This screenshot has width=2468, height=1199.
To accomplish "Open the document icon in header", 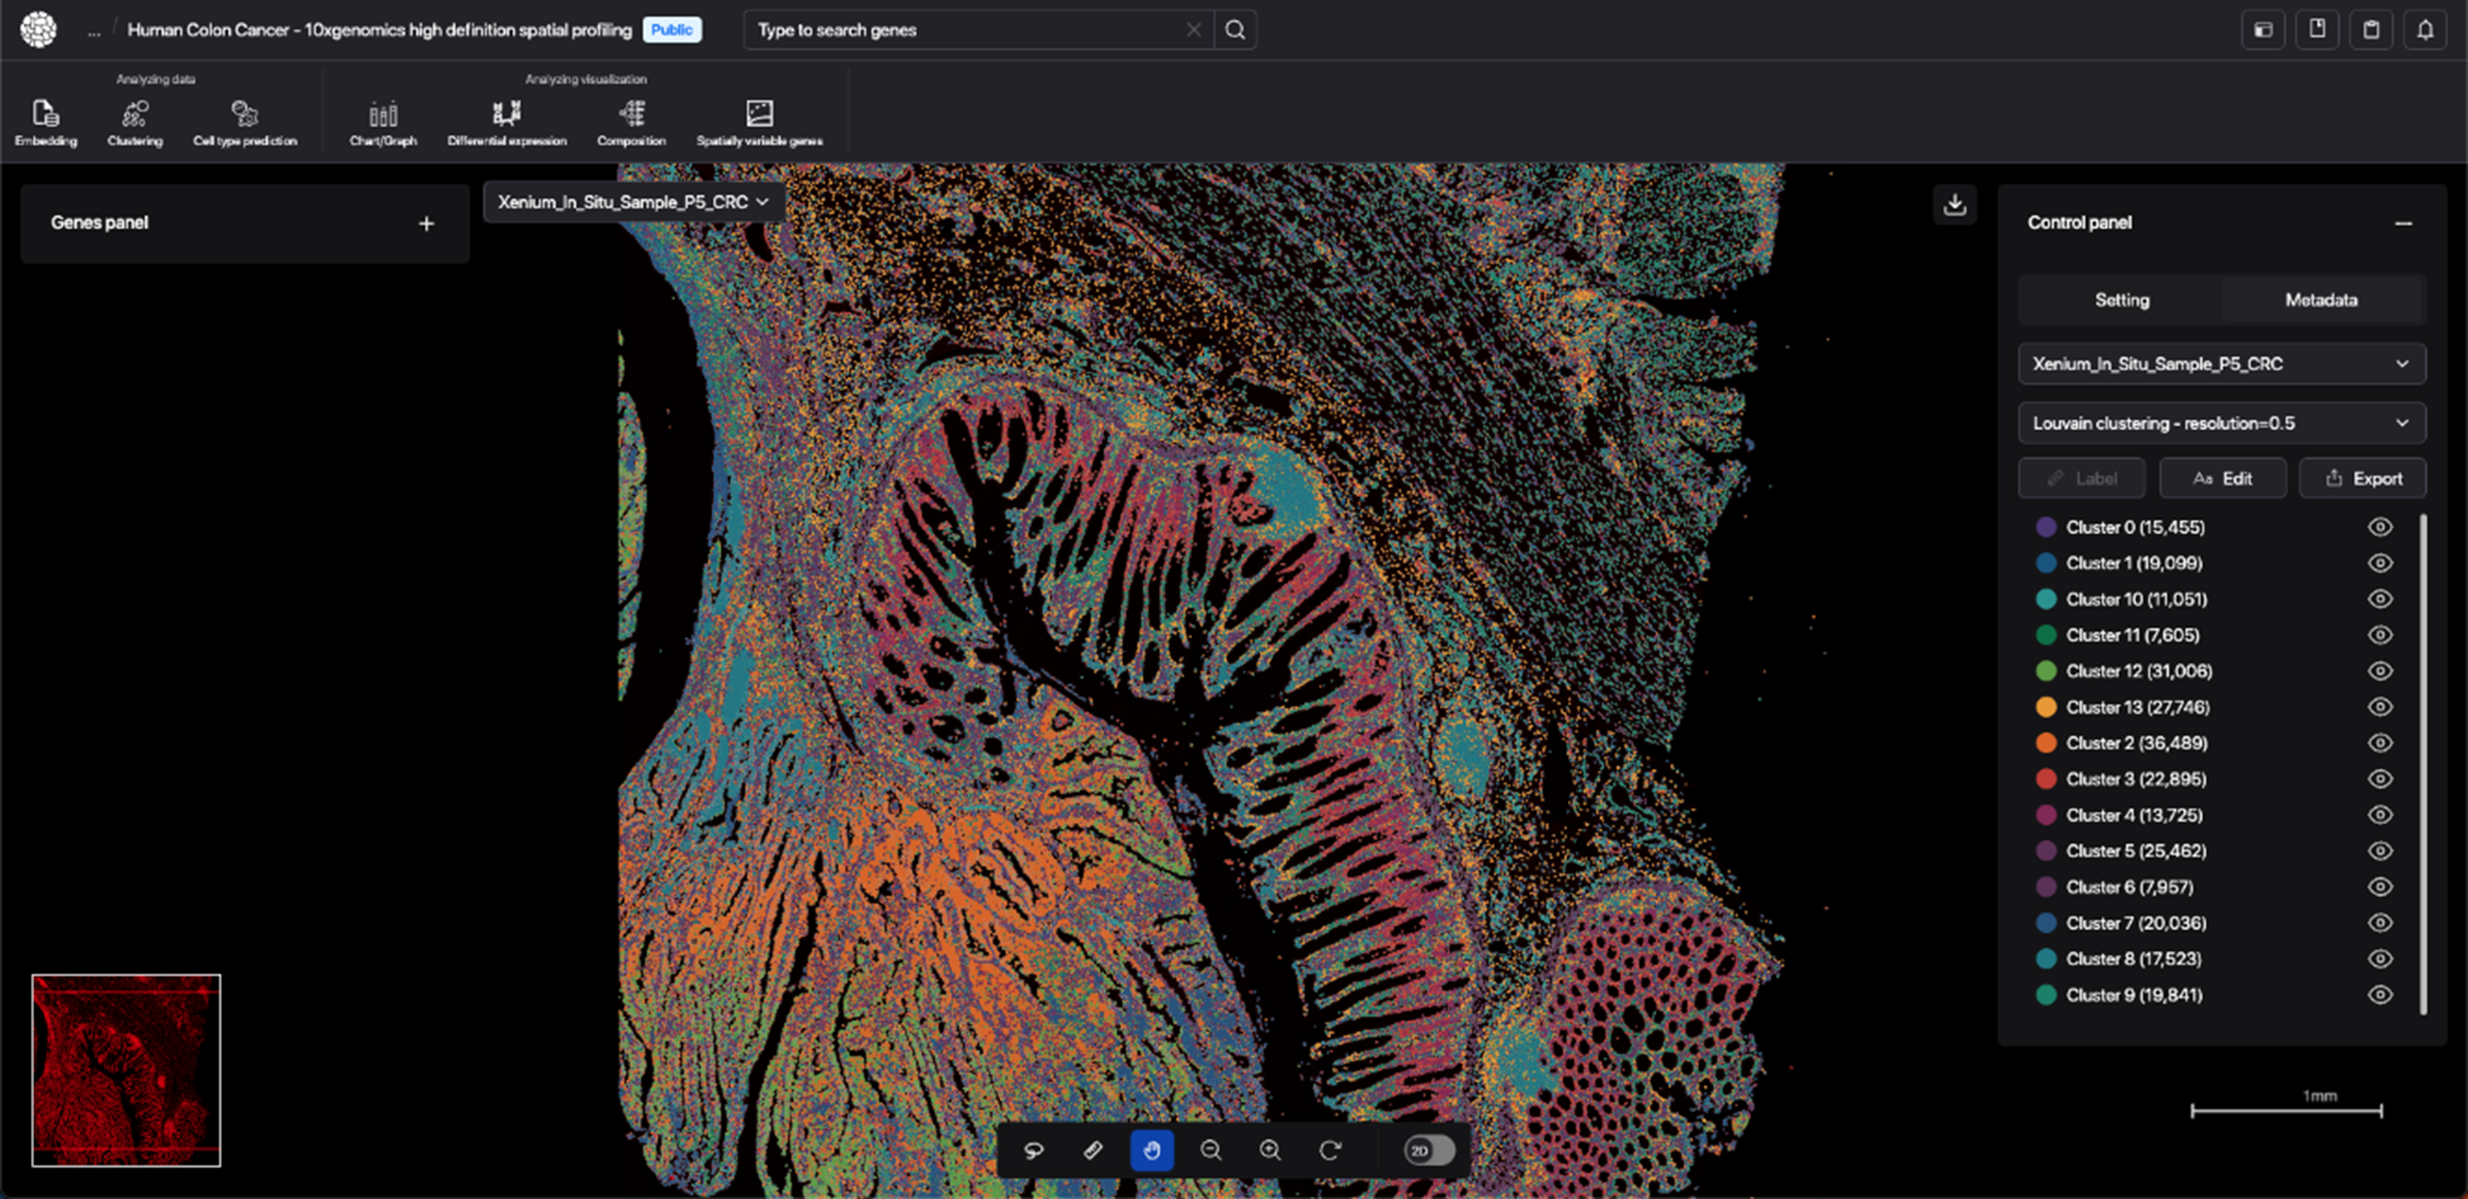I will [2318, 30].
